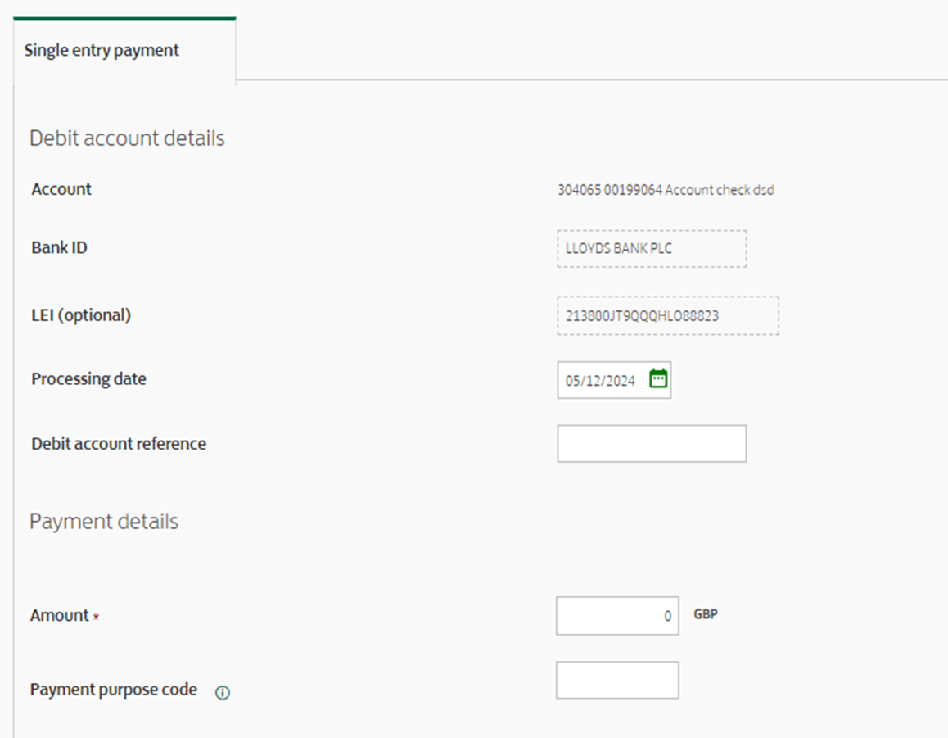948x738 pixels.
Task: Select the Bank ID label
Action: pos(59,247)
